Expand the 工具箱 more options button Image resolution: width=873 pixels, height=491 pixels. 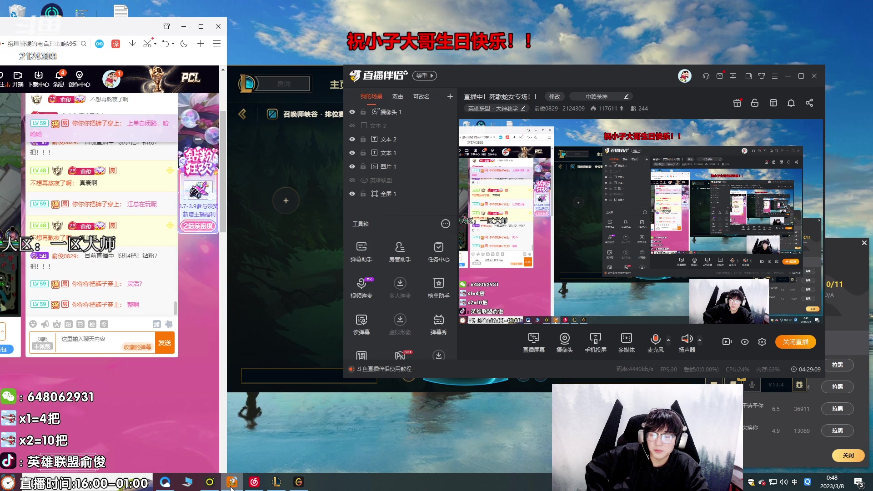click(x=446, y=224)
